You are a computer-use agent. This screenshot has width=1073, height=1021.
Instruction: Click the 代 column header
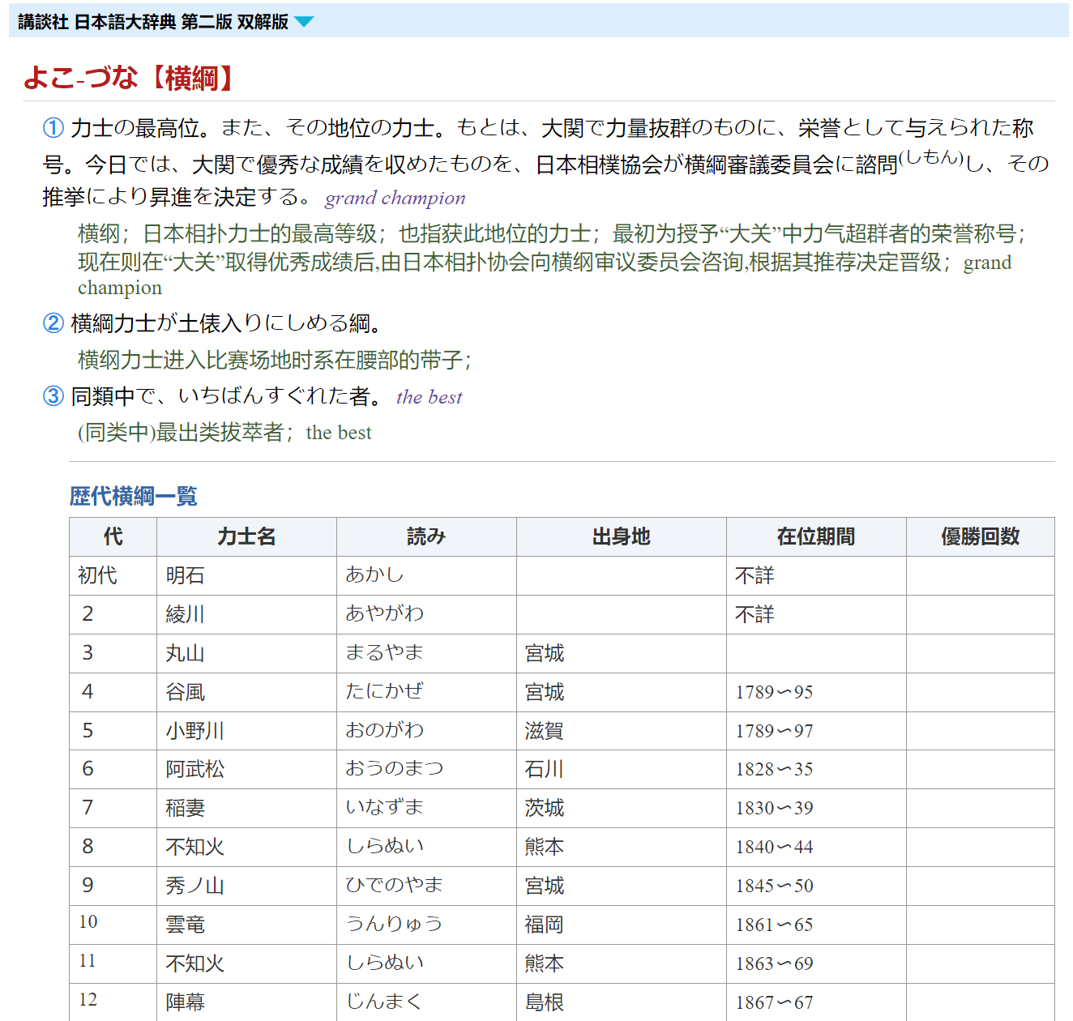(x=113, y=536)
